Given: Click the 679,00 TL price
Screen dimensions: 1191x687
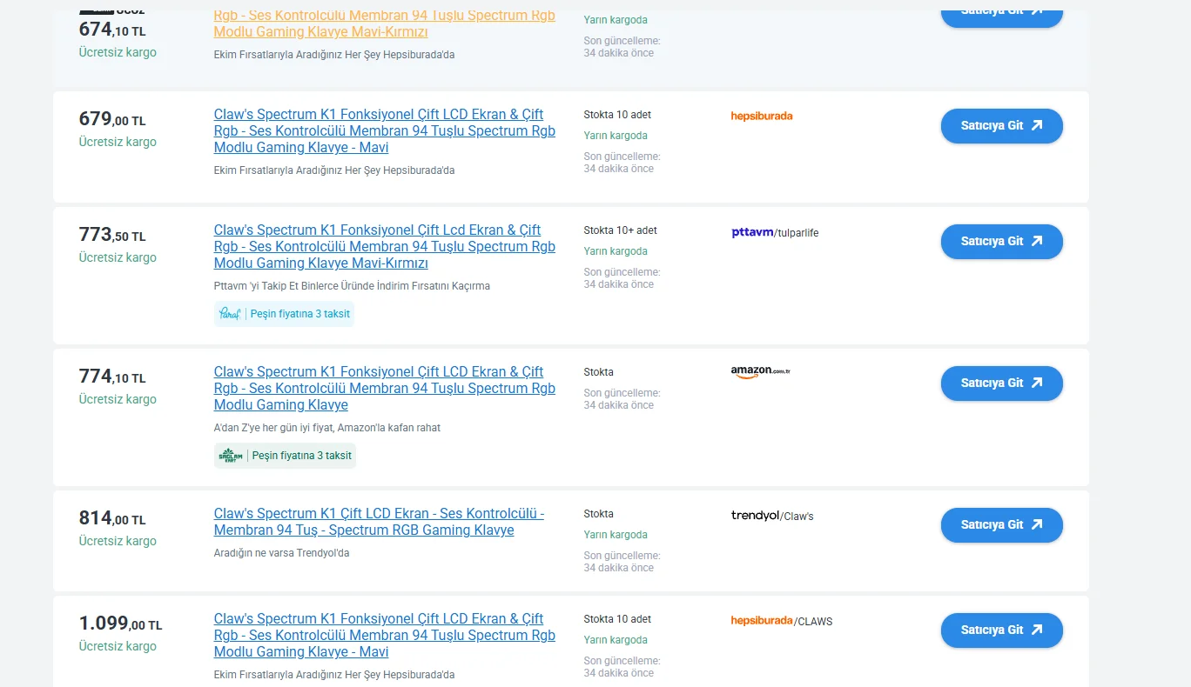Looking at the screenshot, I should pos(112,119).
